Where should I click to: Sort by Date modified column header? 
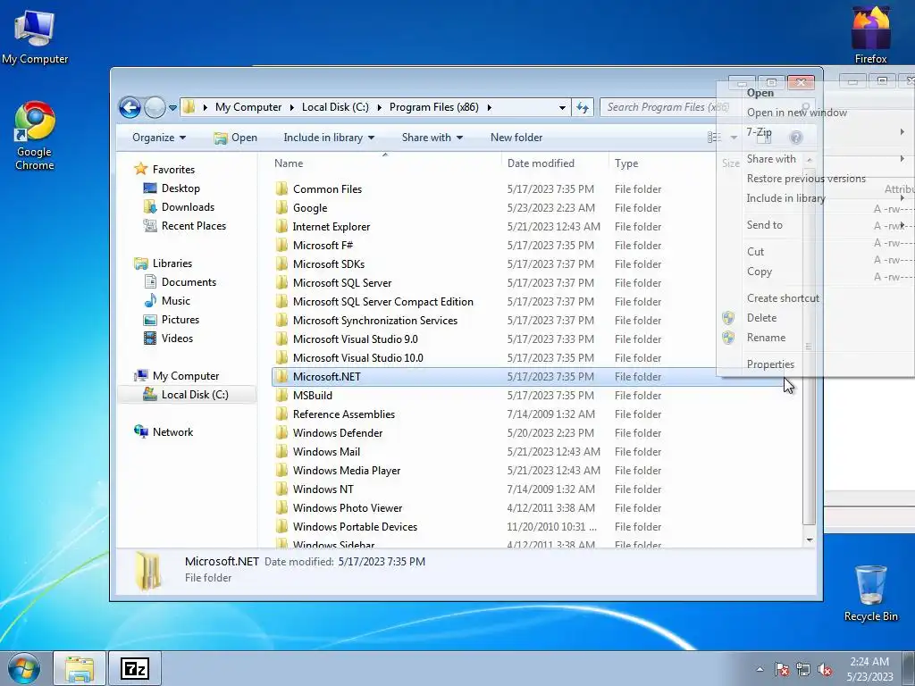click(541, 163)
